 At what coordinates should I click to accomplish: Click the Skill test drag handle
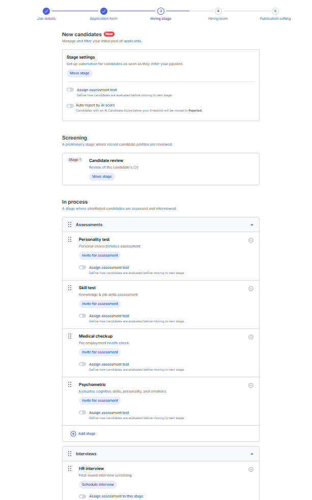[70, 288]
